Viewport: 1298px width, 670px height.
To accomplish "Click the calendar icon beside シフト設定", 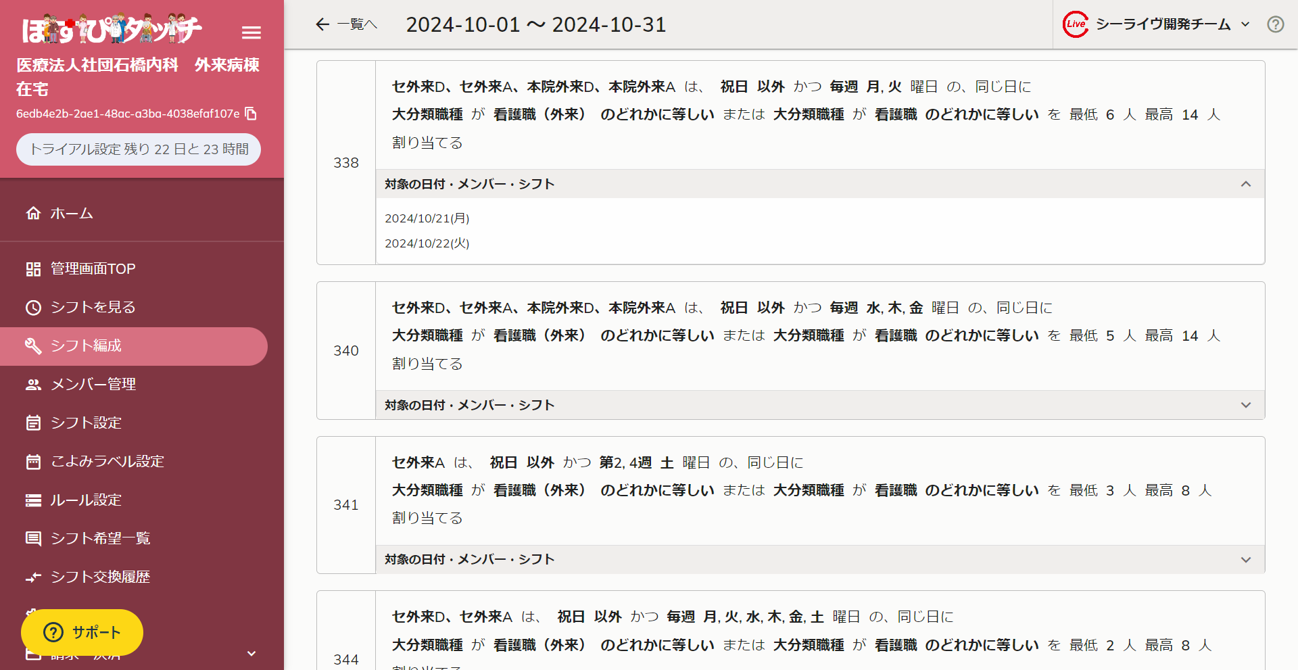I will (x=33, y=423).
